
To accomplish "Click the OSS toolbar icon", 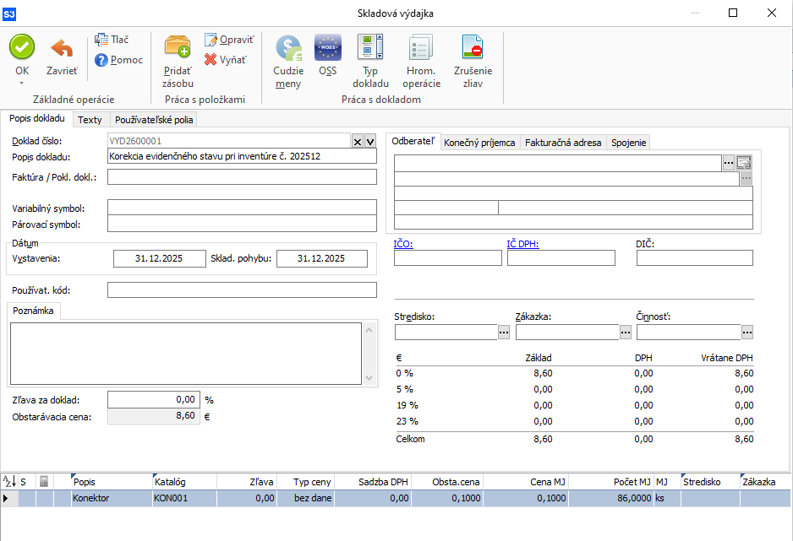I will click(x=327, y=48).
